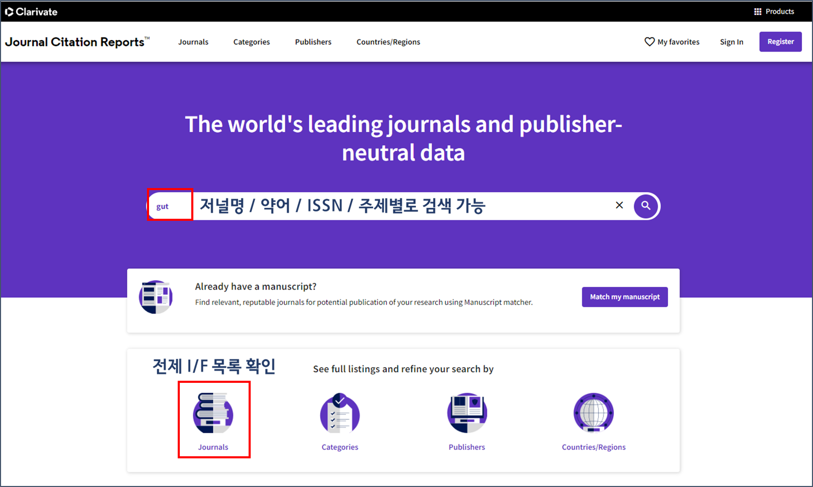Click the My favorites heart icon
This screenshot has width=813, height=487.
point(649,42)
